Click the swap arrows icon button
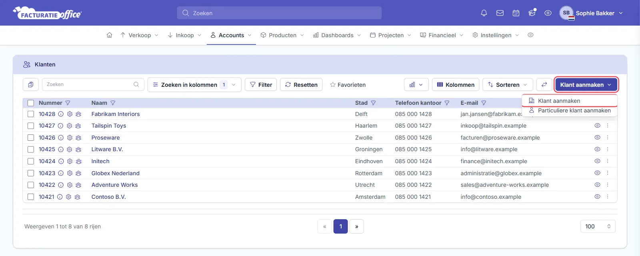Screen dimensions: 640x256 tap(544, 84)
